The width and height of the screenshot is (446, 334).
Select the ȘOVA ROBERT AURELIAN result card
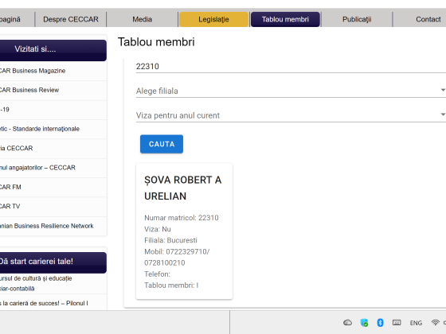point(184,231)
